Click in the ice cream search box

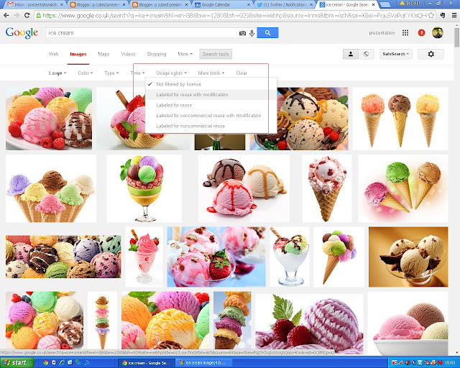(137, 33)
